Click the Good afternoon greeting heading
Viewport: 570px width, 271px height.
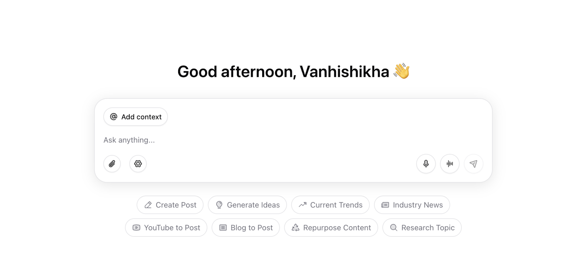[x=294, y=72]
